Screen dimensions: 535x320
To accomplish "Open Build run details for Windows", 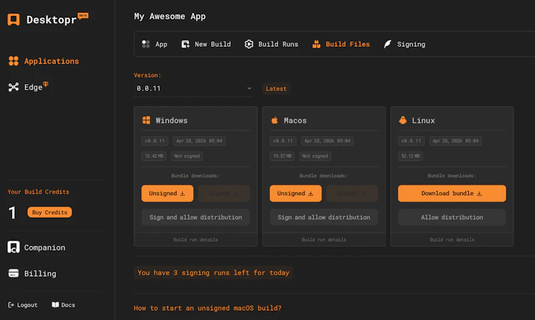I will [195, 240].
